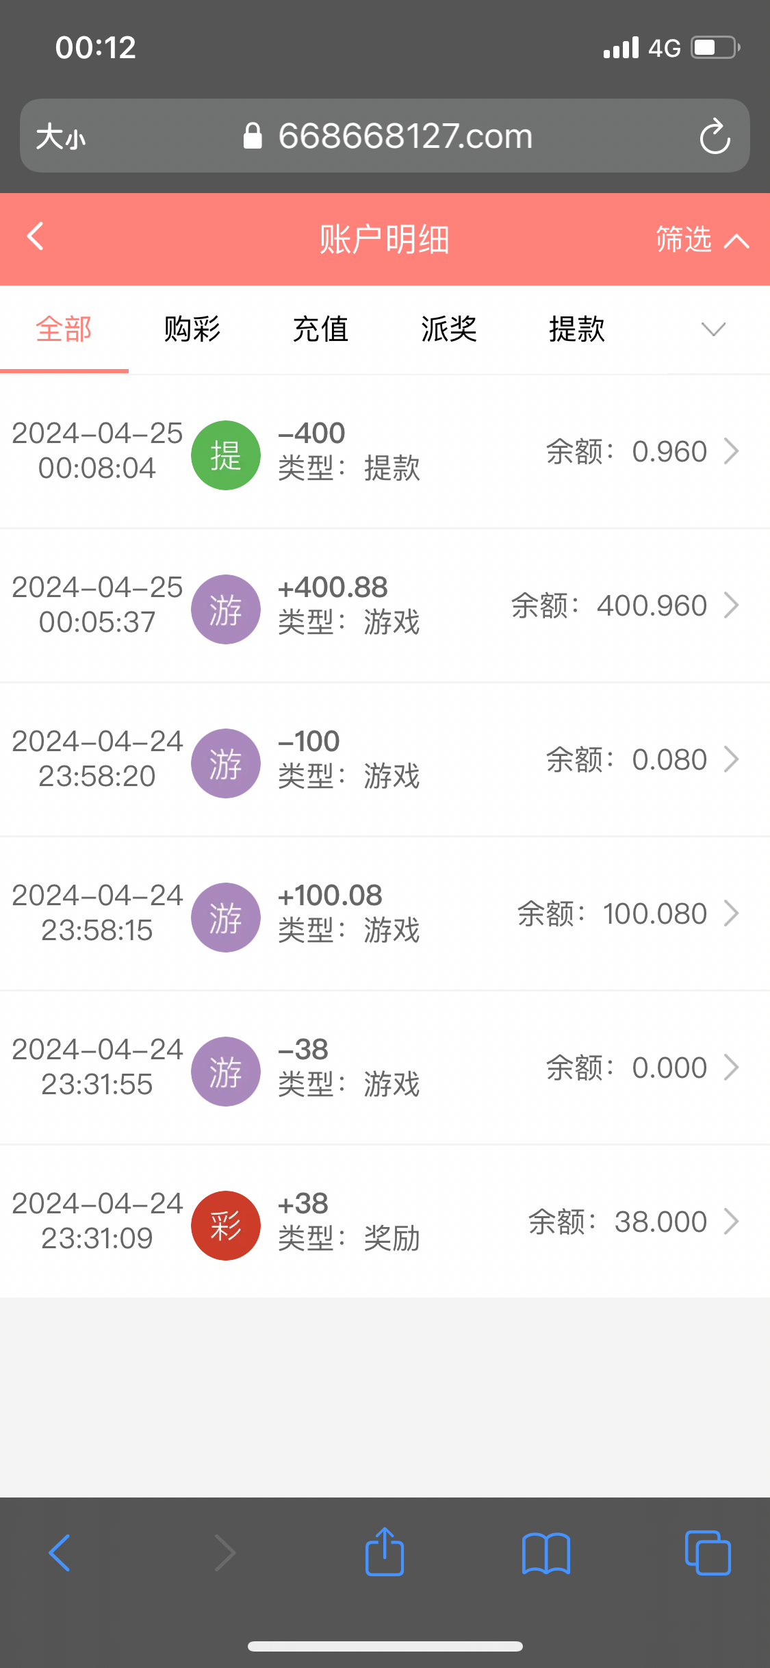
Task: Go back with Safari's bottom back arrow
Action: point(60,1553)
